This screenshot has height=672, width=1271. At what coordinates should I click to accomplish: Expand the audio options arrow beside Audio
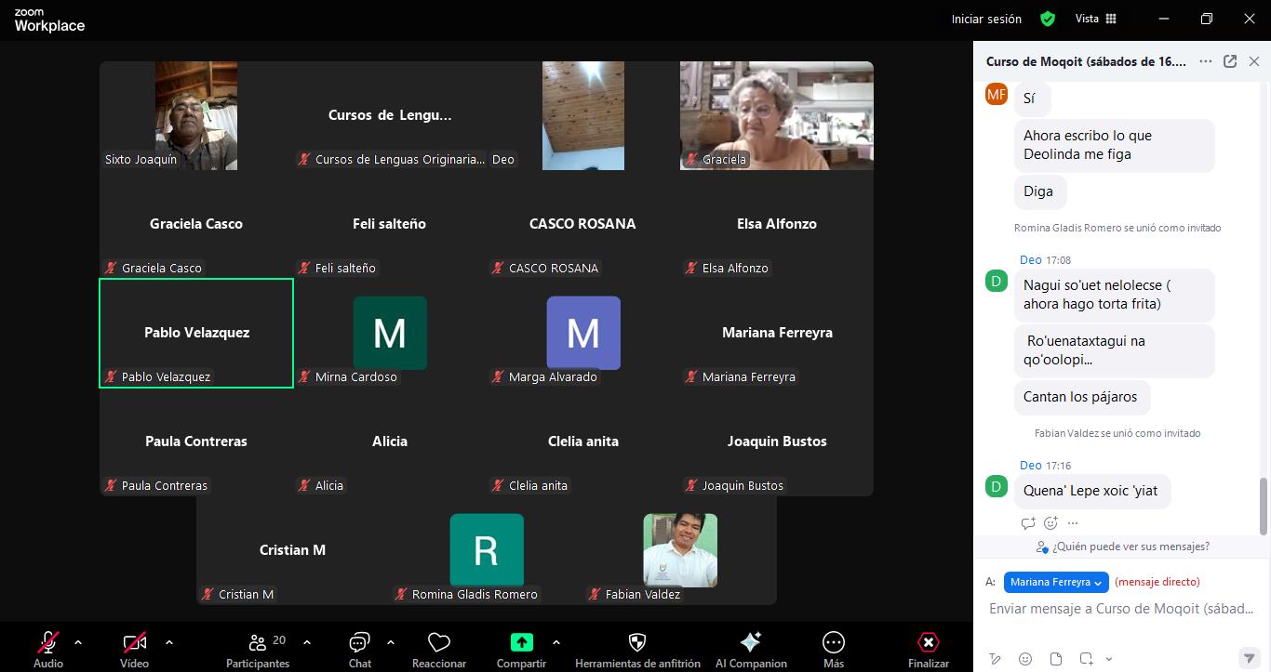[78, 642]
